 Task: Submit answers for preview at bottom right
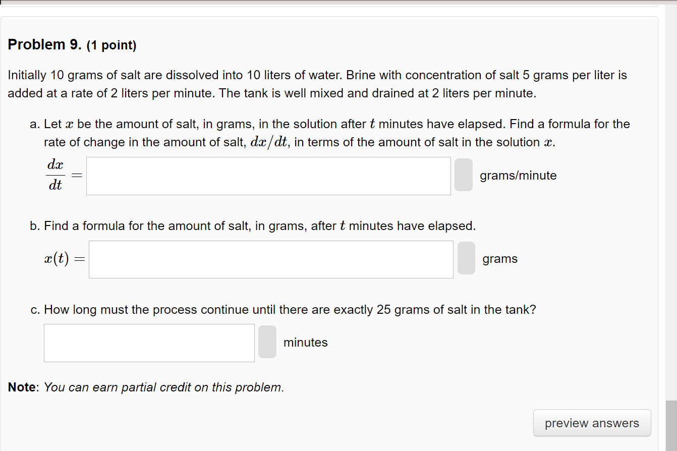pyautogui.click(x=592, y=423)
